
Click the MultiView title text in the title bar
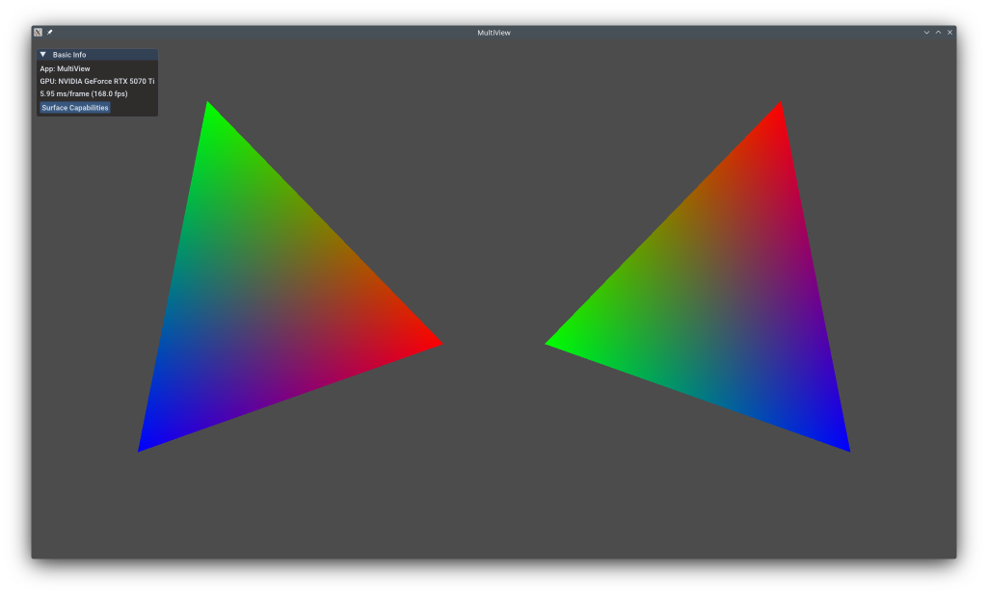pos(494,31)
